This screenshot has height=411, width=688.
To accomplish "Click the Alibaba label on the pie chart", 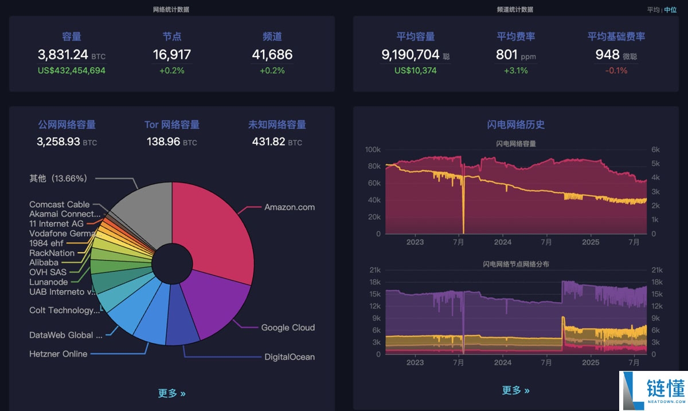I will tap(43, 262).
